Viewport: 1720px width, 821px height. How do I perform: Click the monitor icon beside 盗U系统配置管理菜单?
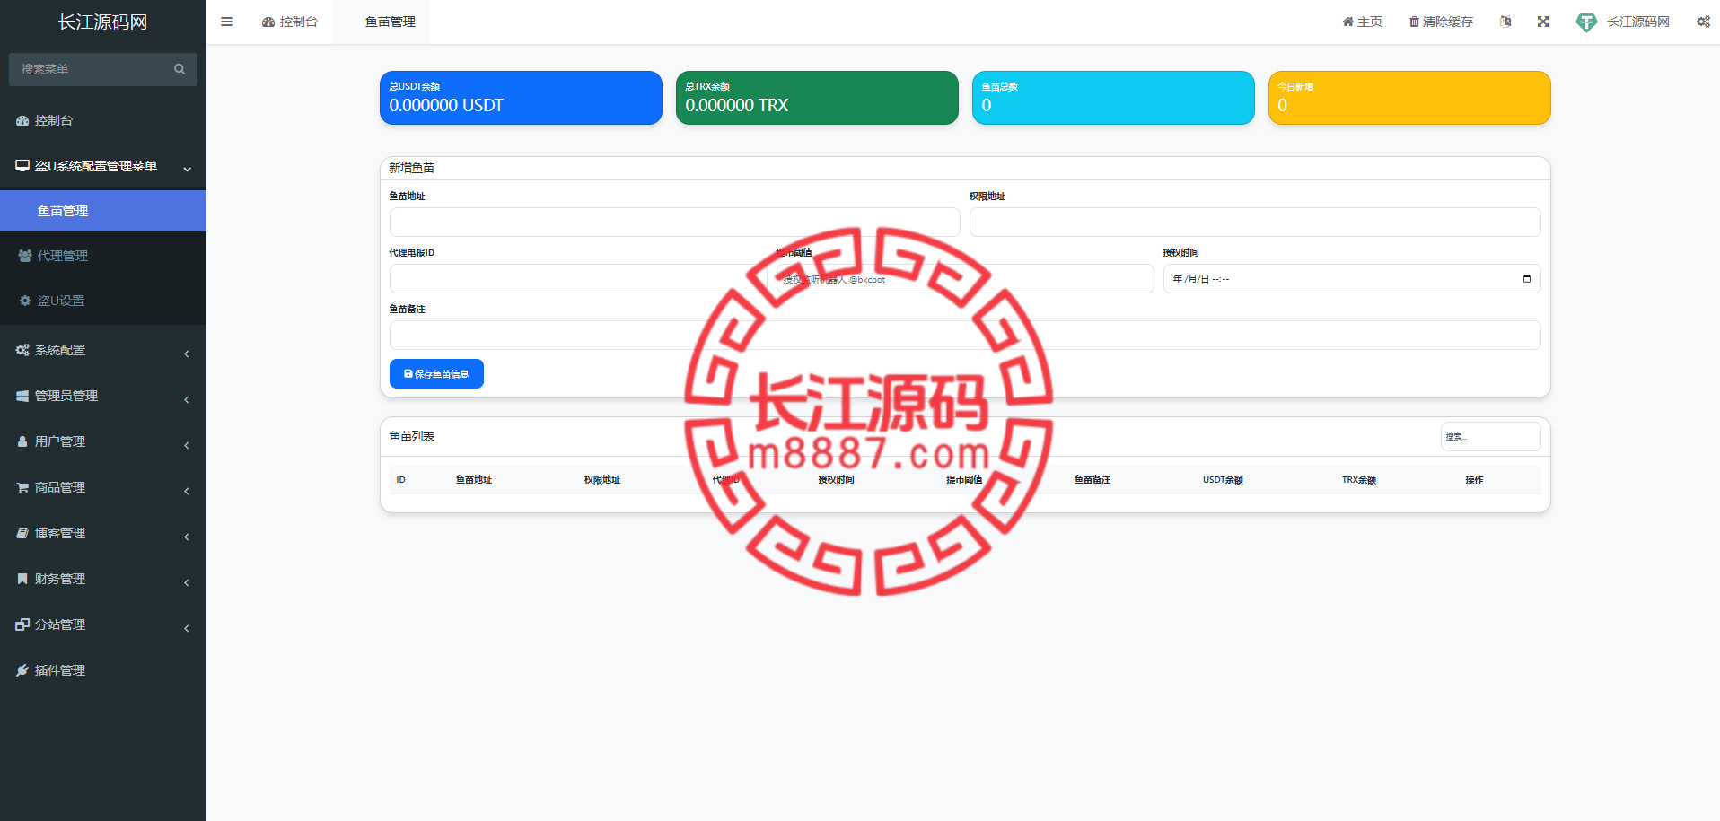pos(22,166)
